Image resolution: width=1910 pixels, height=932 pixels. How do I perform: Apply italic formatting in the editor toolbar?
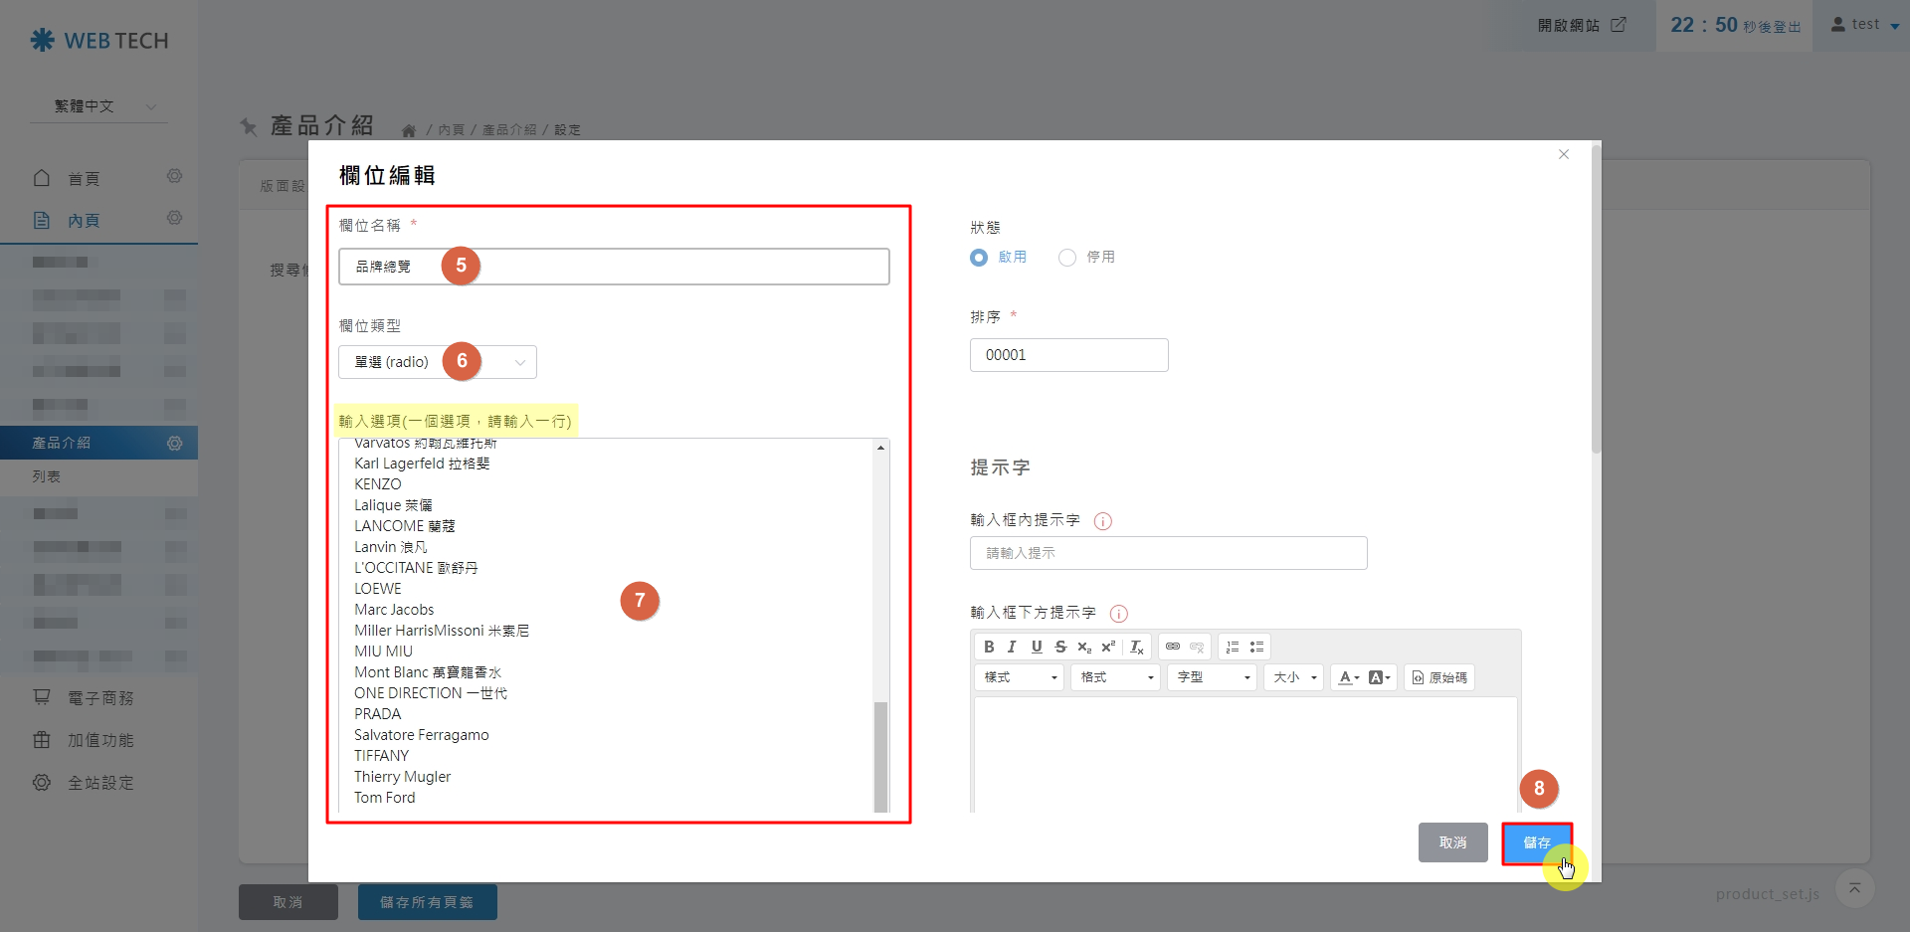point(1013,647)
